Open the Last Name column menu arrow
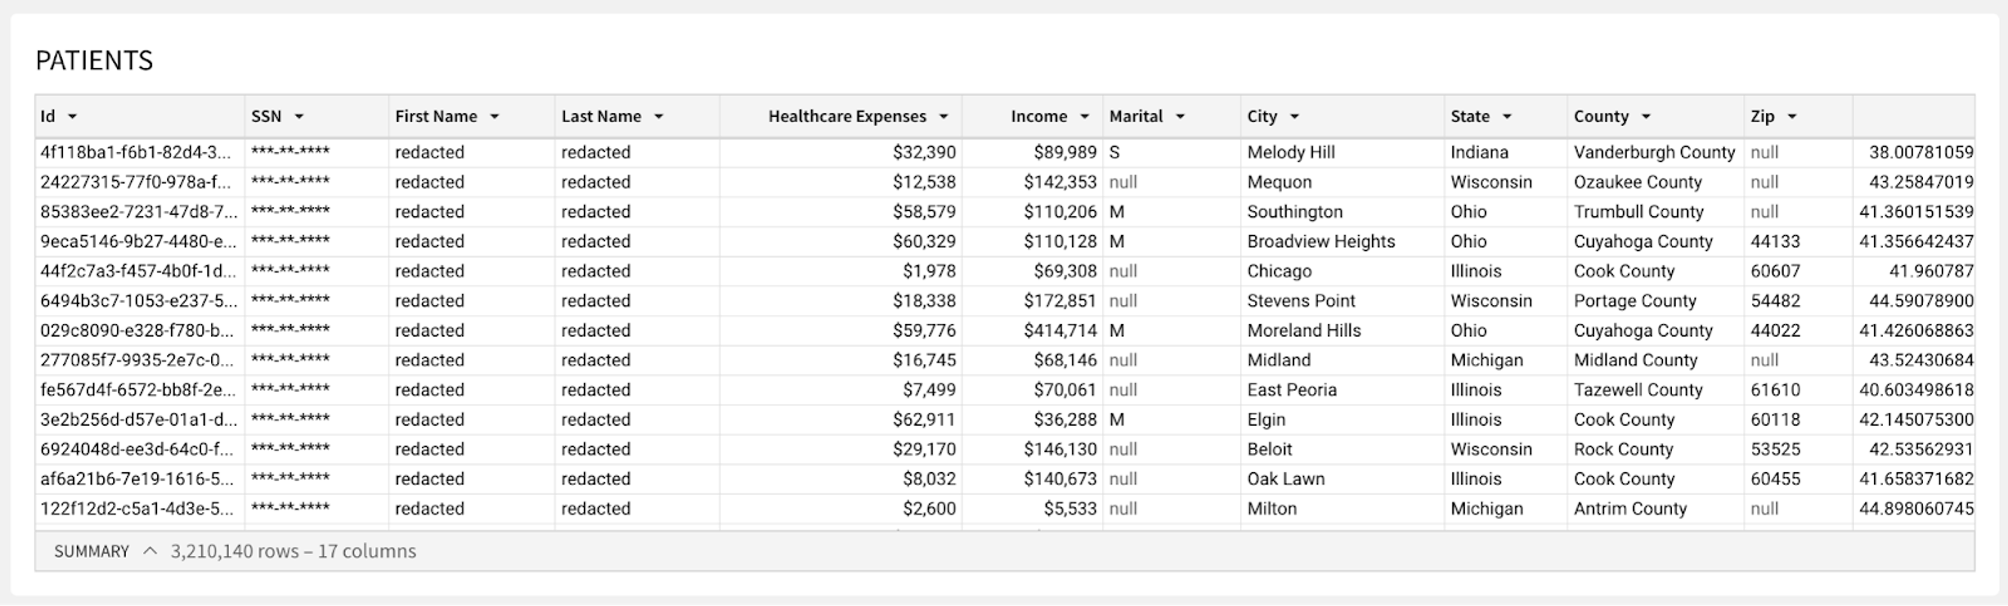The height and width of the screenshot is (606, 2008). point(659,117)
